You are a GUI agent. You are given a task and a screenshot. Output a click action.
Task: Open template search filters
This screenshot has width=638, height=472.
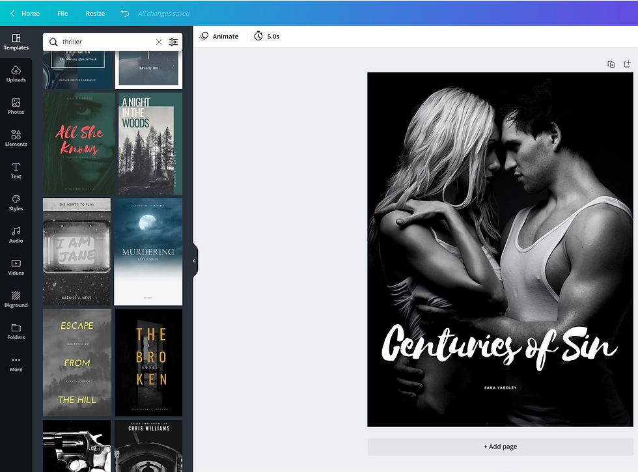173,42
